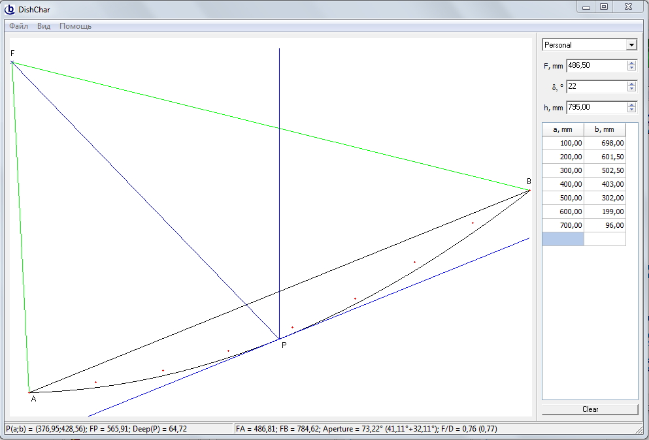Viewport: 649px width, 440px height.
Task: Click the DishChar app icon in title bar
Action: click(10, 9)
